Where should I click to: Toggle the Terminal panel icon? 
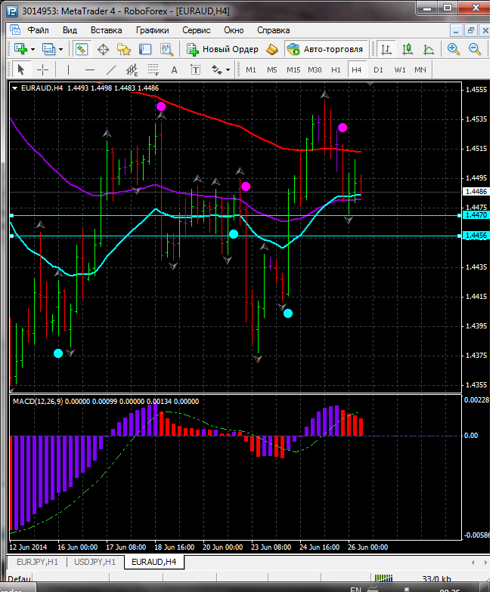coord(145,49)
